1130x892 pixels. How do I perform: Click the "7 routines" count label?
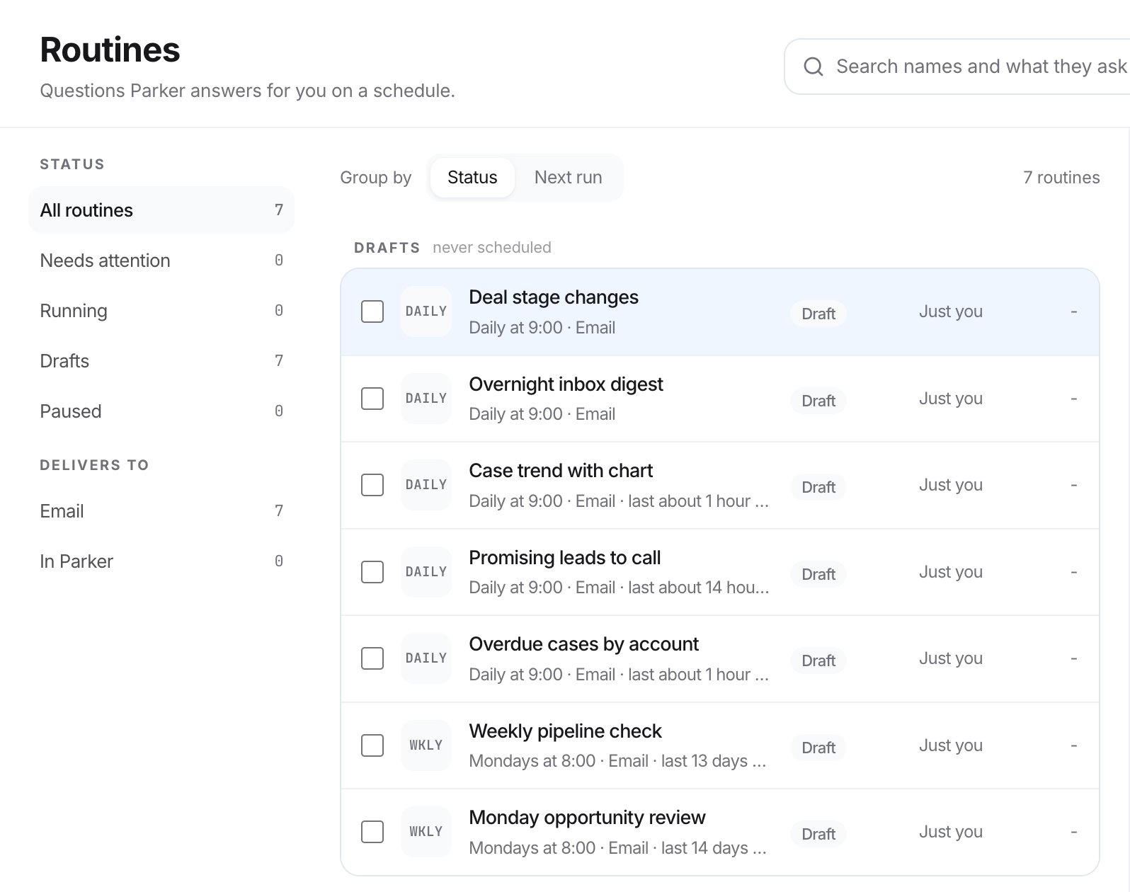(1061, 178)
